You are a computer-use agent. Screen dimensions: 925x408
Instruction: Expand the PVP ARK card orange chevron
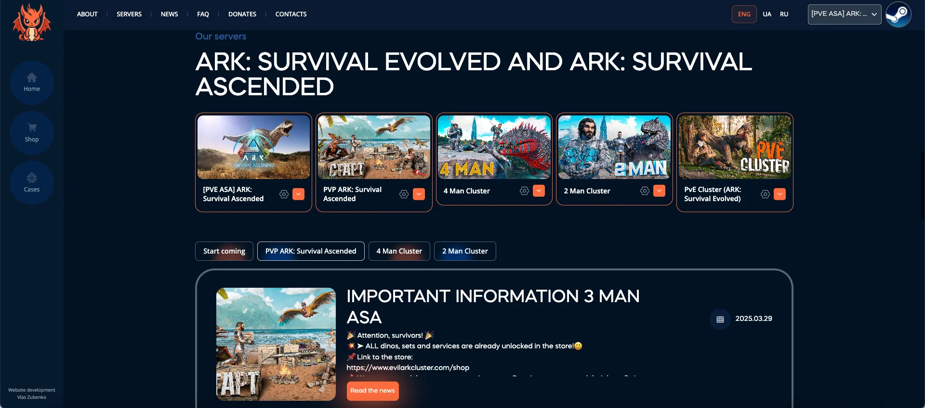point(419,194)
